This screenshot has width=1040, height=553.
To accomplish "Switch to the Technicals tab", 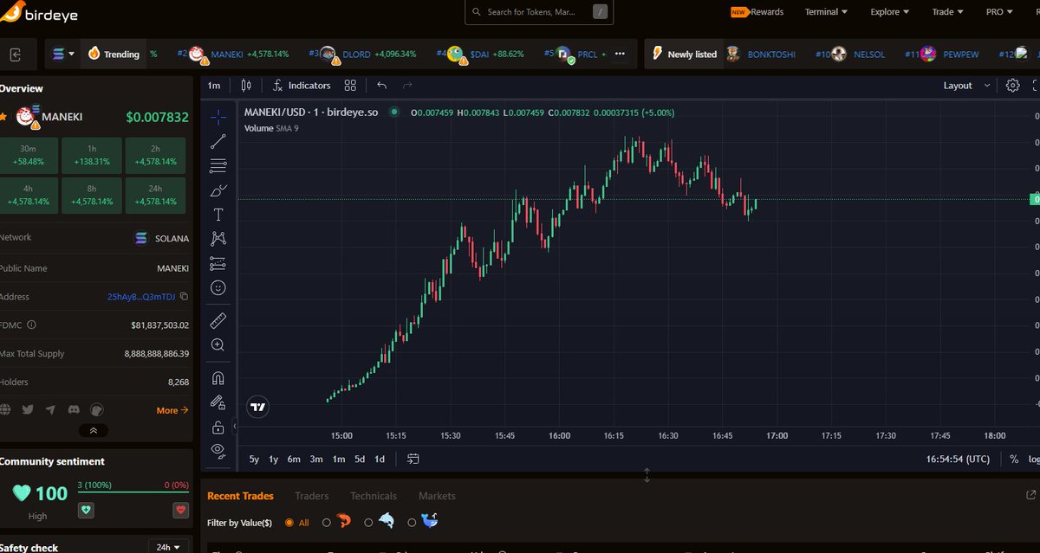I will pos(374,496).
